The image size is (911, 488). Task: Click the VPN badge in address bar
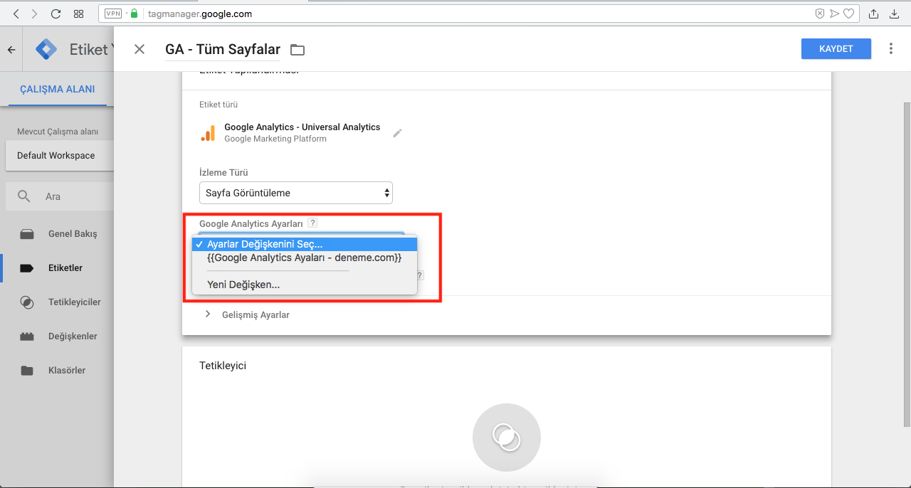[x=112, y=14]
